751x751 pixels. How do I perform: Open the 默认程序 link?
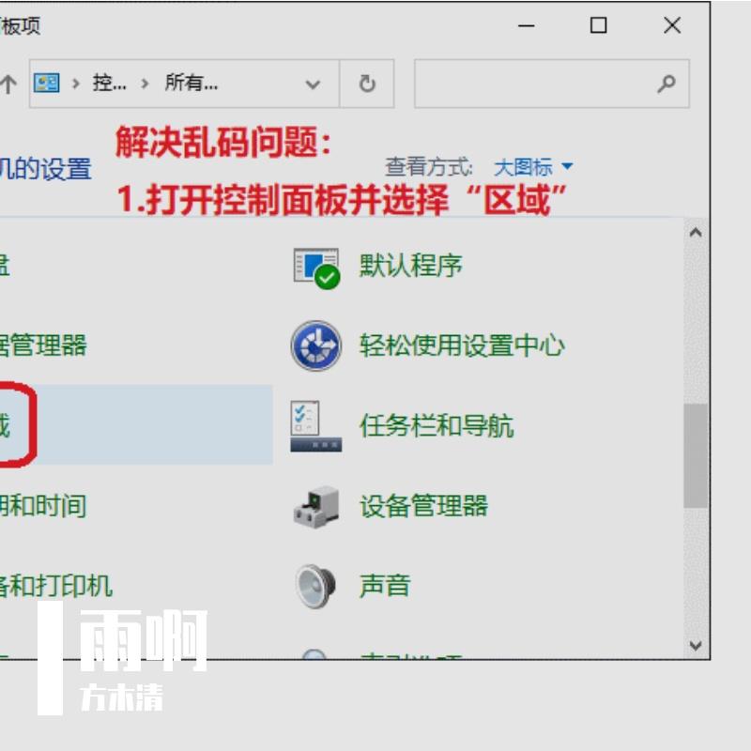coord(411,266)
